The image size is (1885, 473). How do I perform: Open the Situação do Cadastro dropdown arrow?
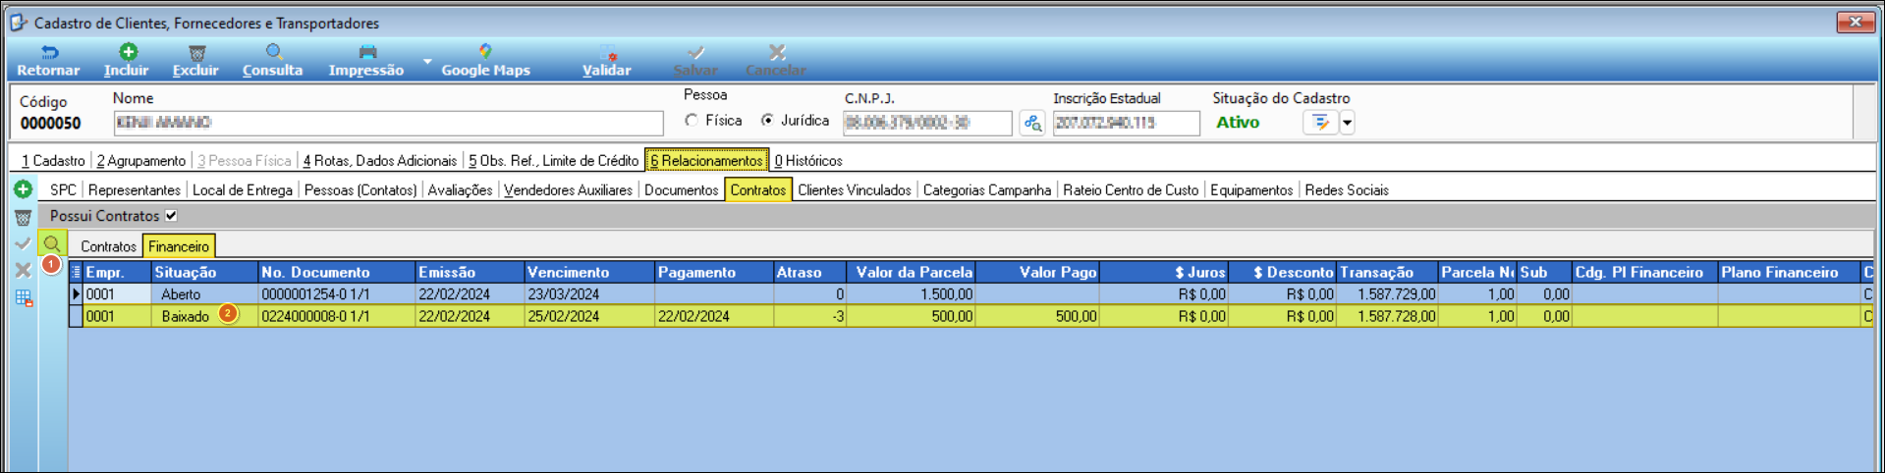pos(1348,123)
